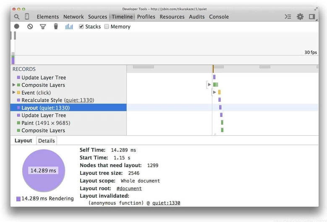Open quiet:1330 link in Layout row
Image resolution: width=327 pixels, height=222 pixels.
tap(55, 108)
